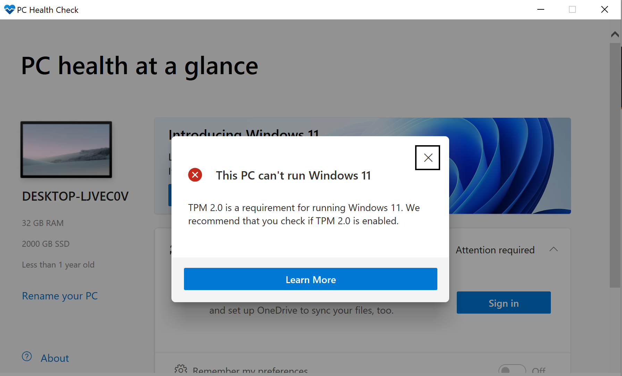Click the PC desktop thumbnail image
The width and height of the screenshot is (622, 376).
click(66, 149)
